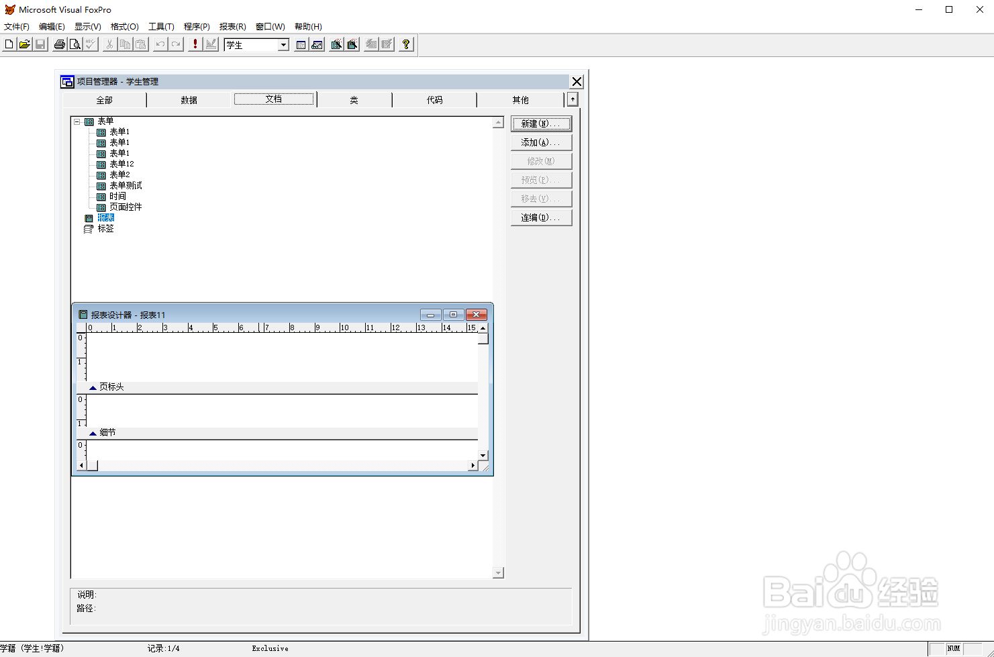Screen dimensions: 994x657
Task: Open the 帮助(H) menu
Action: tap(308, 27)
